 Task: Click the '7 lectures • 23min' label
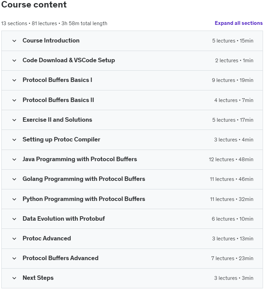coord(232,258)
